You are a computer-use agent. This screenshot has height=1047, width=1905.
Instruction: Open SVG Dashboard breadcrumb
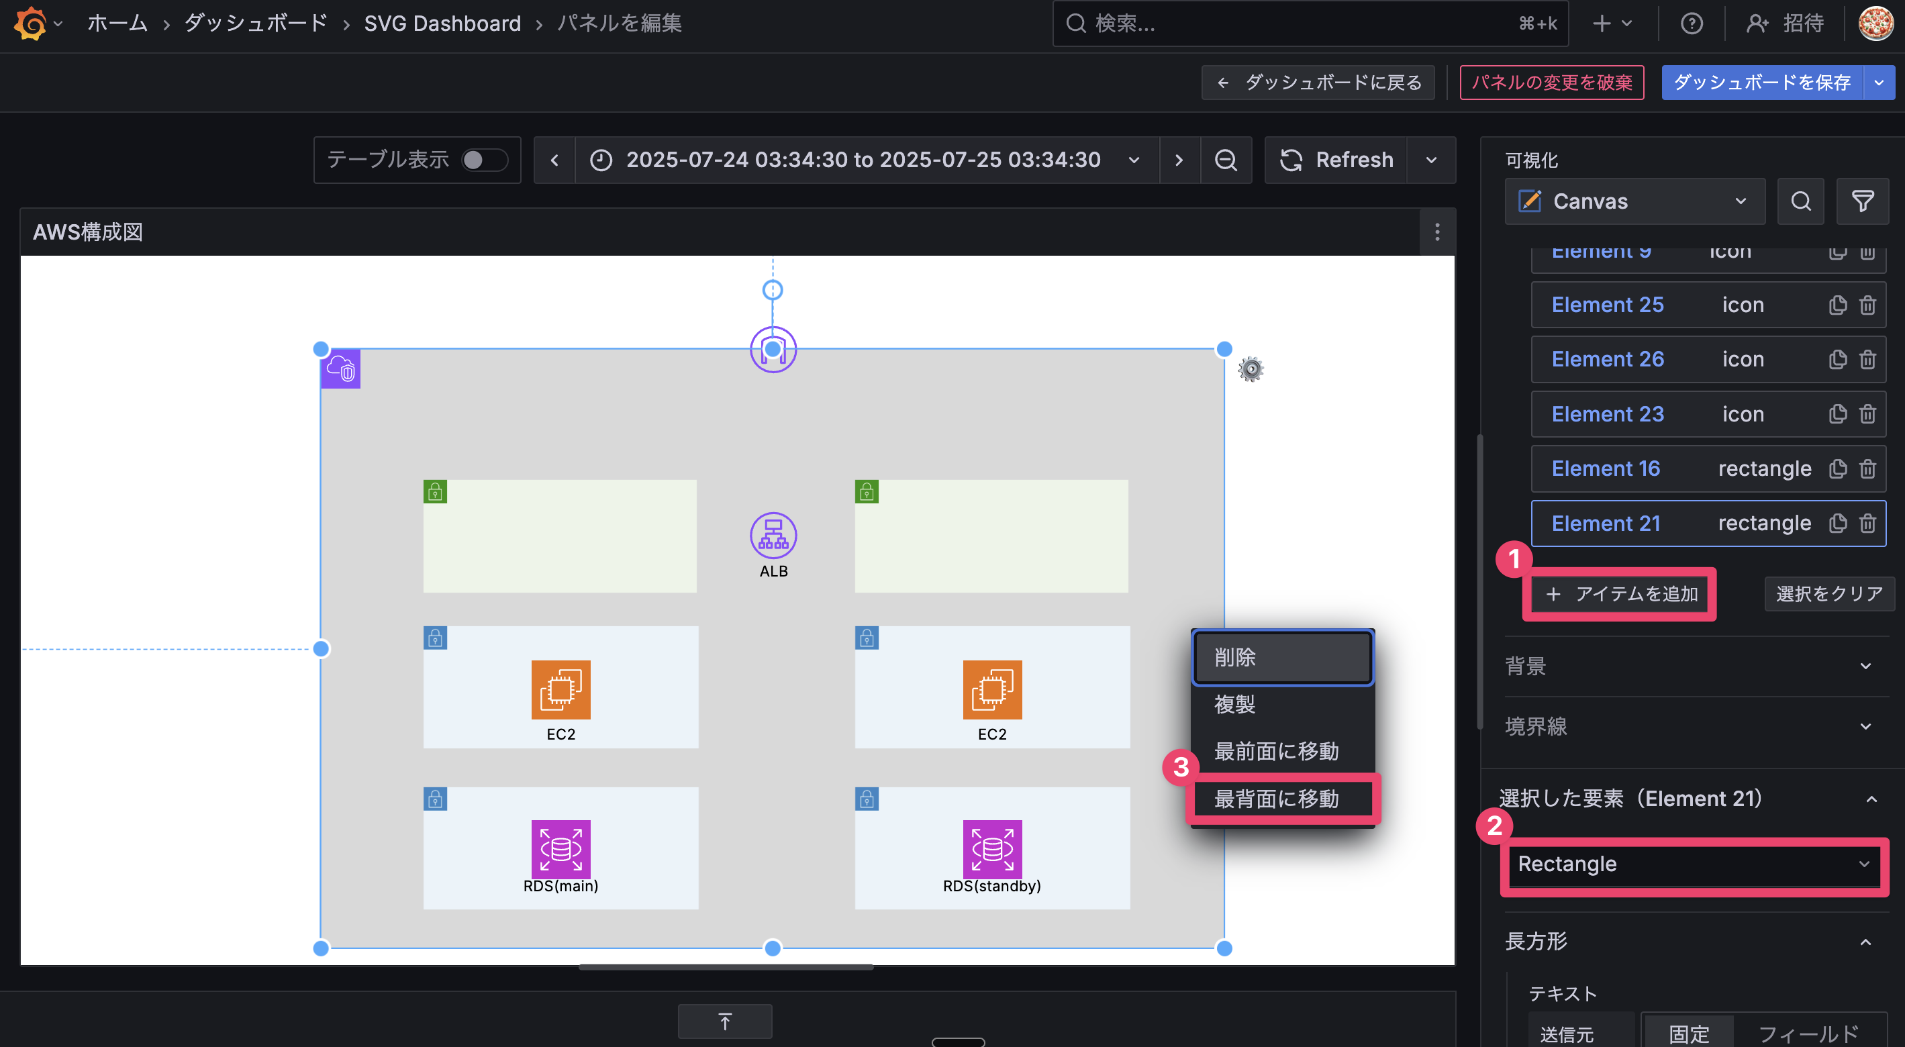(442, 23)
